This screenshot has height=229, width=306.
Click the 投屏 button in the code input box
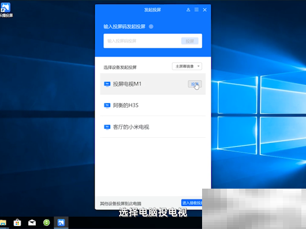[x=190, y=41]
